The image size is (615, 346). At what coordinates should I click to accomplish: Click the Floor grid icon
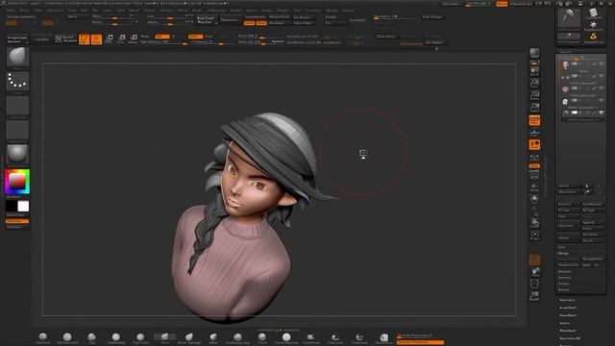point(534,133)
